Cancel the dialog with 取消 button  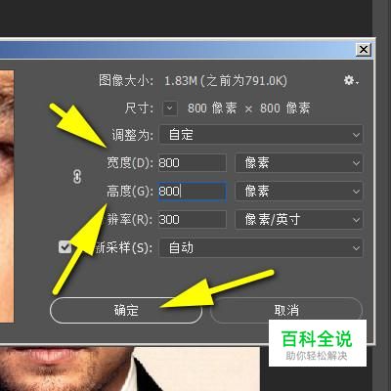pos(286,310)
